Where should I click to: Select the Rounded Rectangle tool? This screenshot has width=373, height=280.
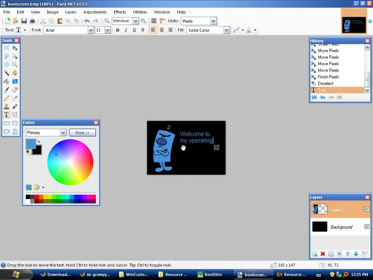click(15, 123)
